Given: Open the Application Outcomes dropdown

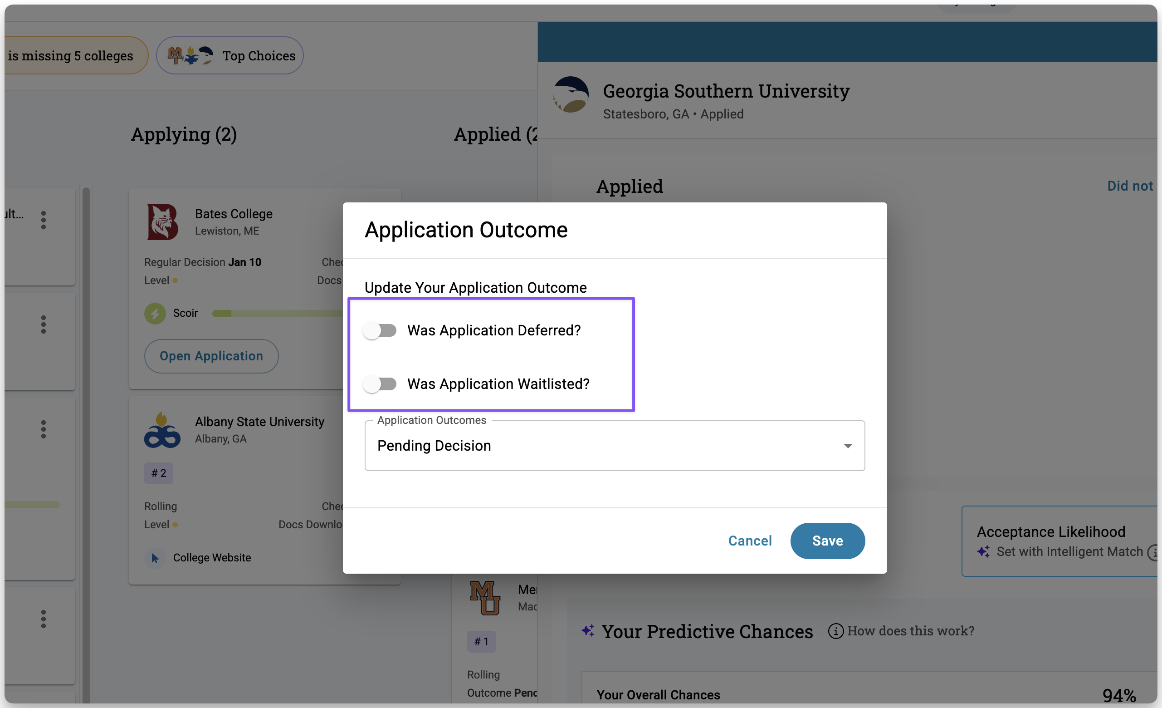Looking at the screenshot, I should [x=614, y=446].
